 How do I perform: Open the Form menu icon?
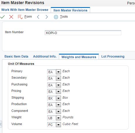(x=20, y=17)
